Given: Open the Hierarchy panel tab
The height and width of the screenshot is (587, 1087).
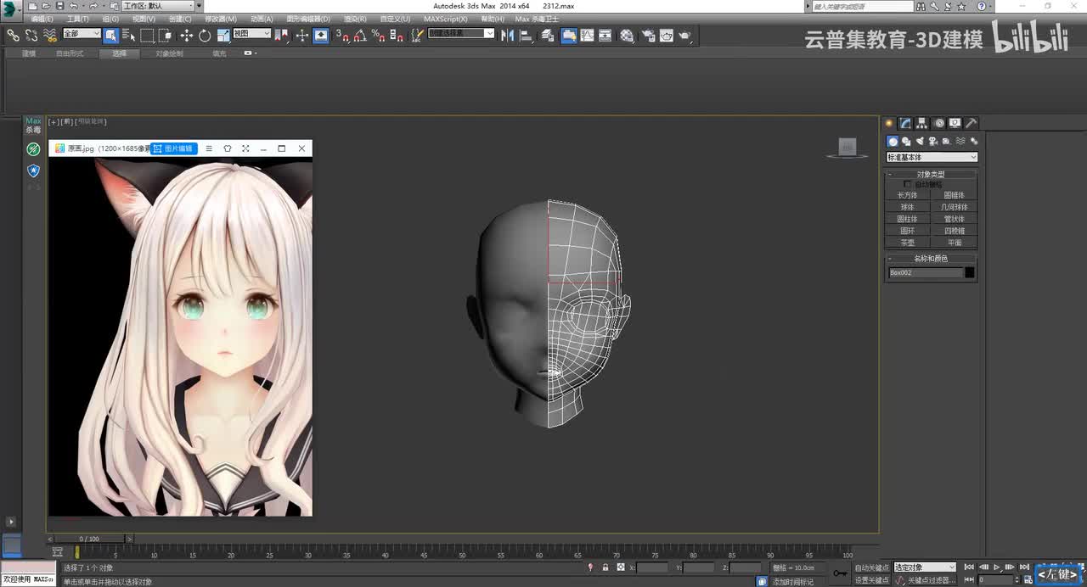Looking at the screenshot, I should point(922,123).
